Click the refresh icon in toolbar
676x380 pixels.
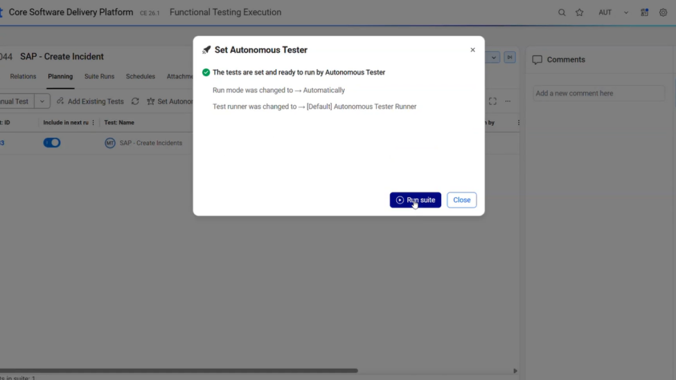pos(135,101)
